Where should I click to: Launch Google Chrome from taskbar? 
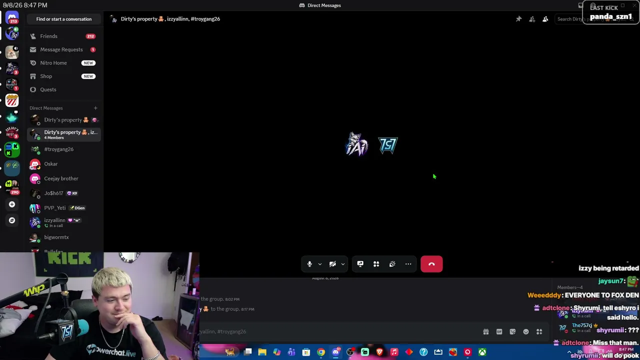(321, 352)
